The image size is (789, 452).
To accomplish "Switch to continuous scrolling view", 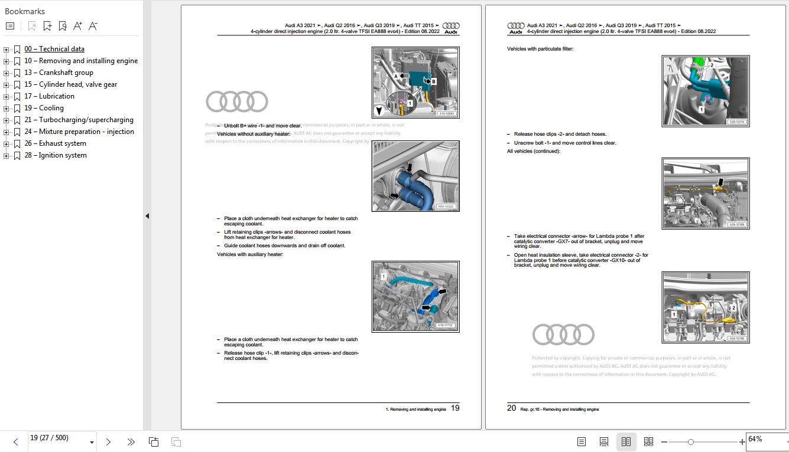I will click(x=604, y=441).
